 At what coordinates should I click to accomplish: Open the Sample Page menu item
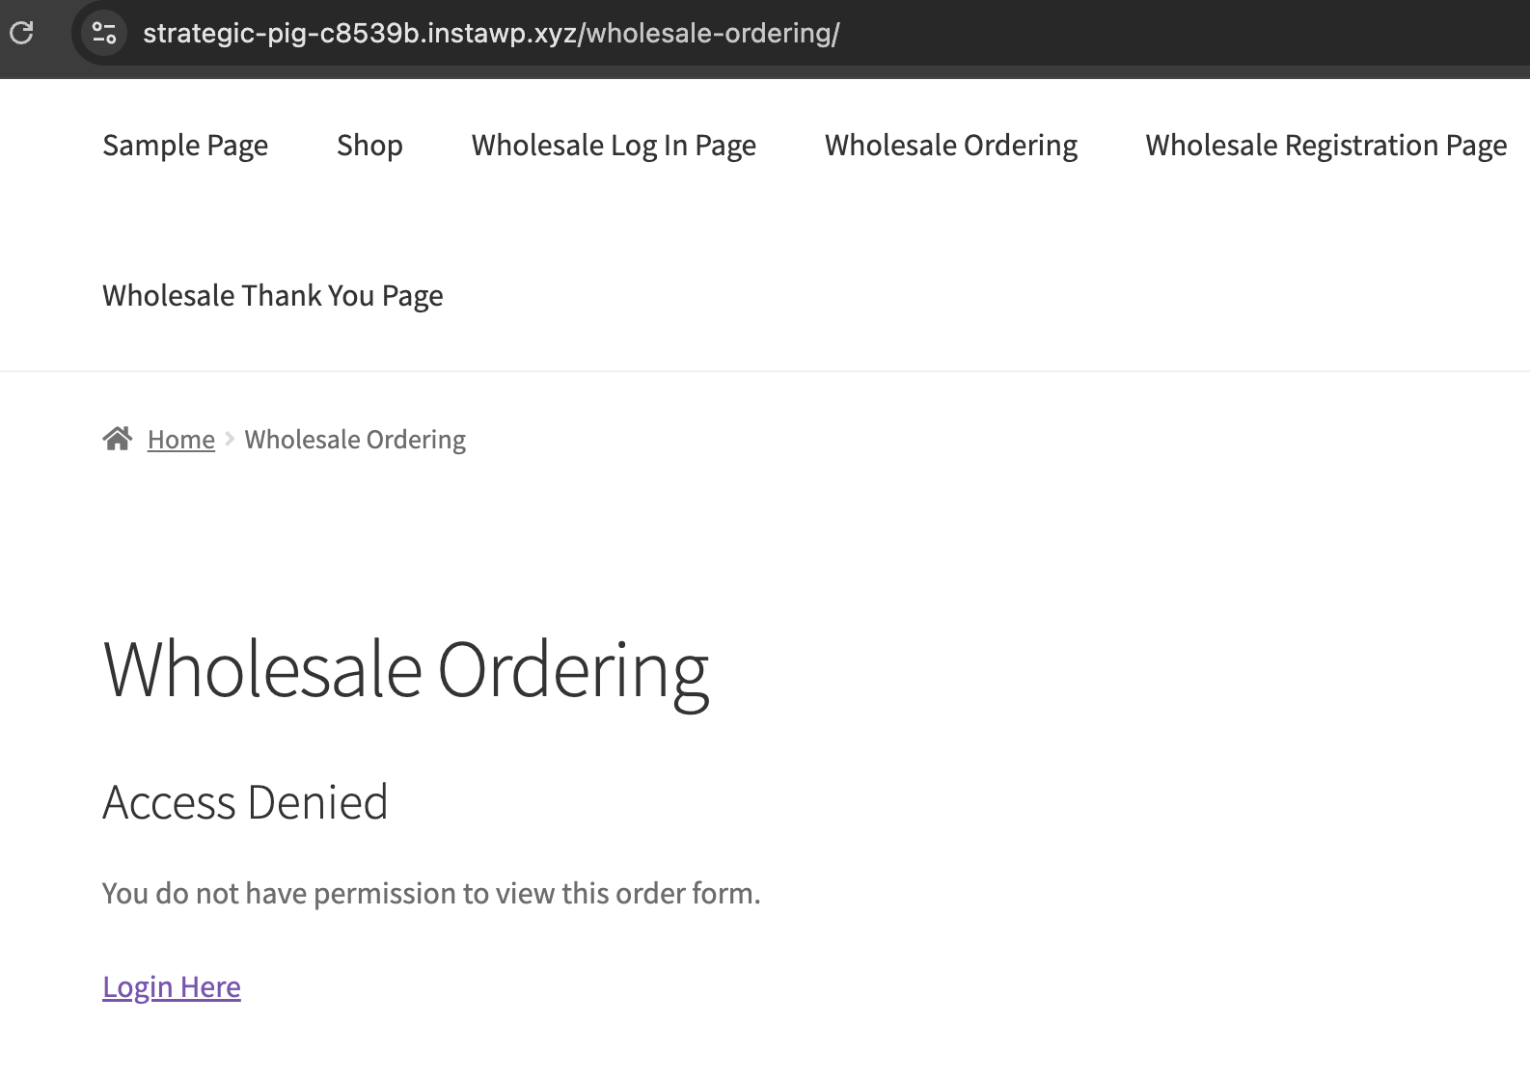(185, 146)
